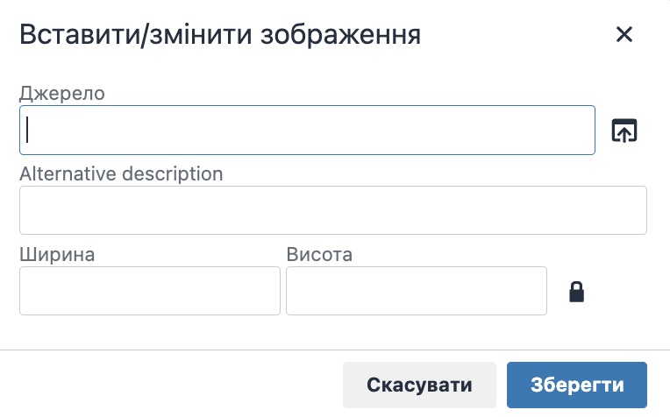The height and width of the screenshot is (417, 670).
Task: Click the Висота height input box
Action: [416, 291]
